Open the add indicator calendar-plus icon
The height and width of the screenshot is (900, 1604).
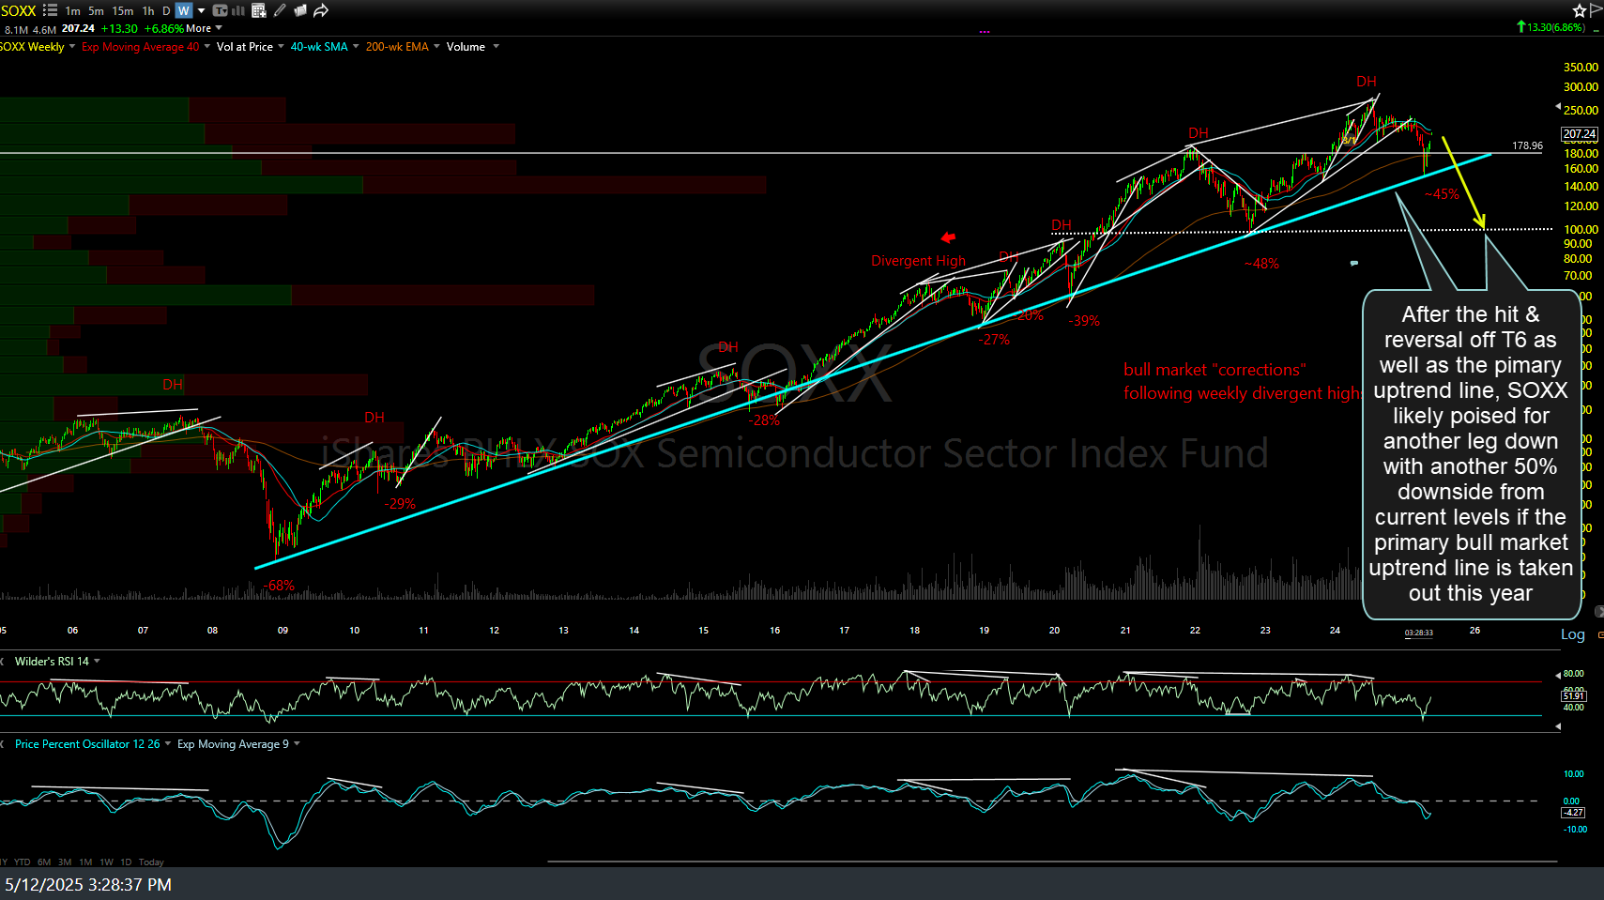coord(259,11)
